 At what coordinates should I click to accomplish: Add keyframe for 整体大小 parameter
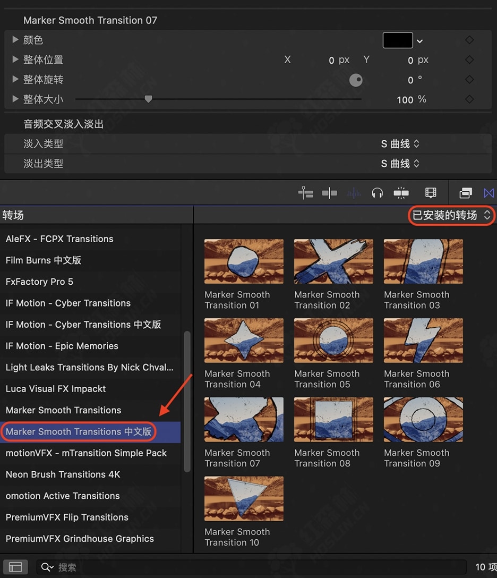click(469, 99)
